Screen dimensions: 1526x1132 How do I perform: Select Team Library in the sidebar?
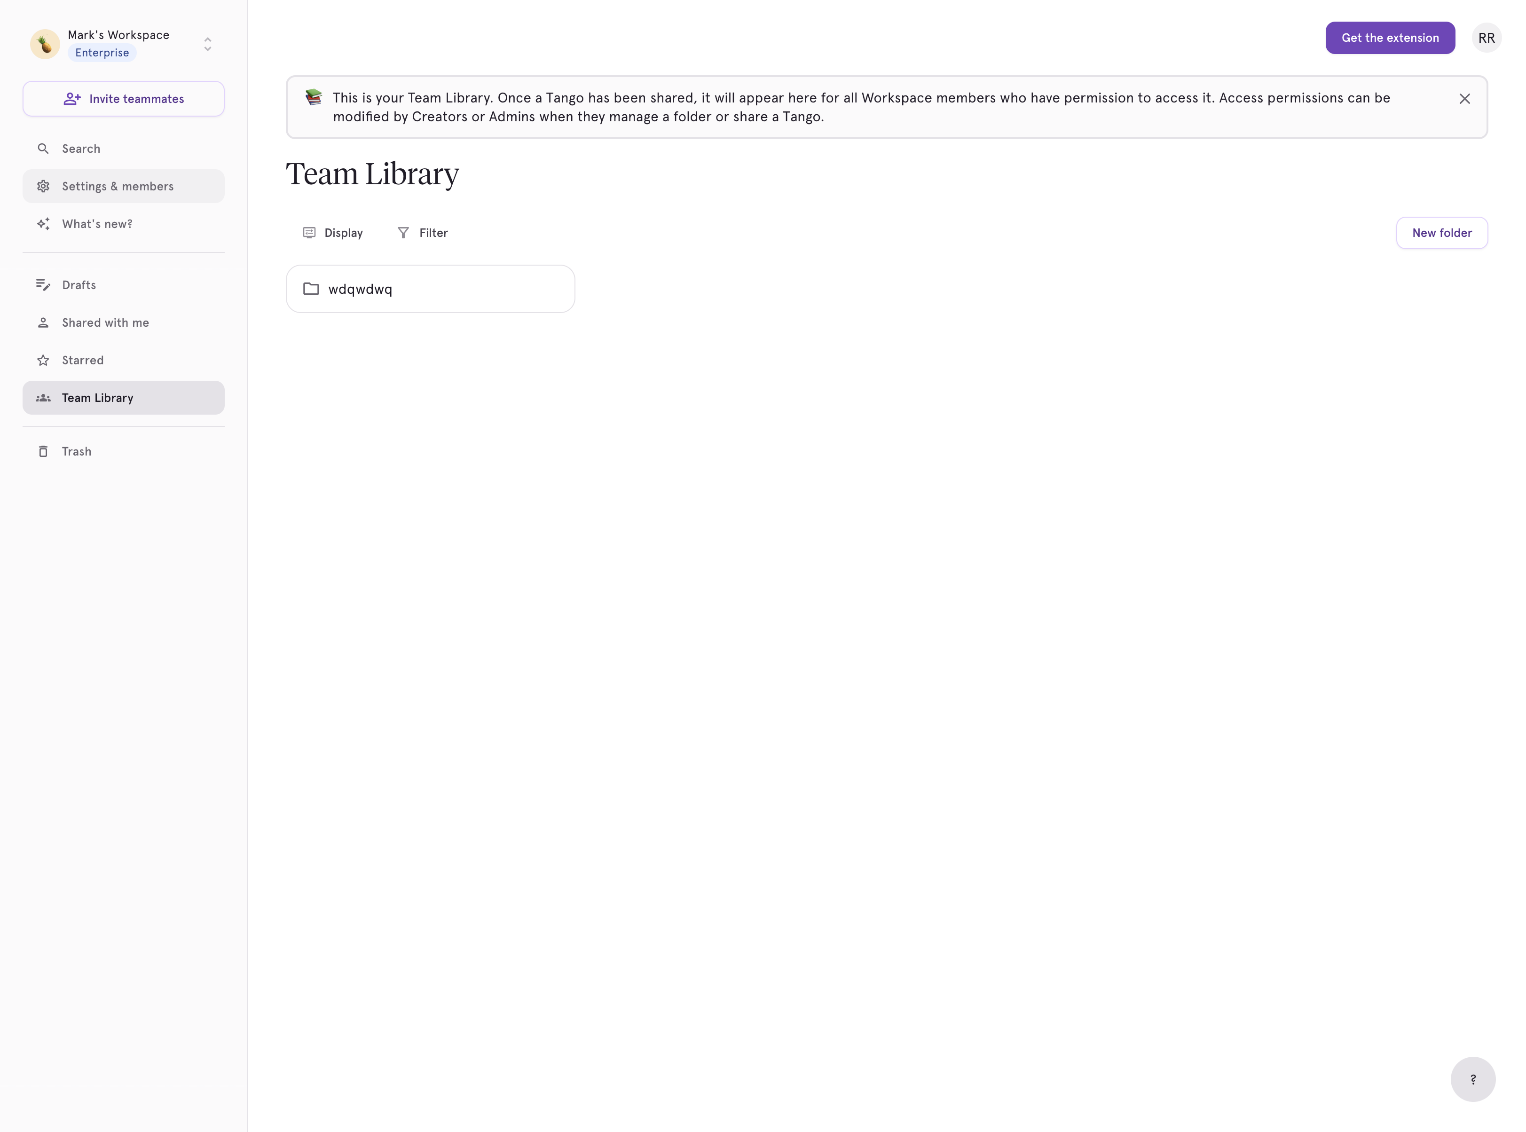click(x=123, y=398)
